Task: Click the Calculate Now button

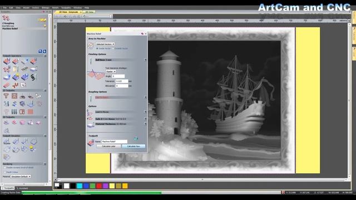Action: (133, 146)
